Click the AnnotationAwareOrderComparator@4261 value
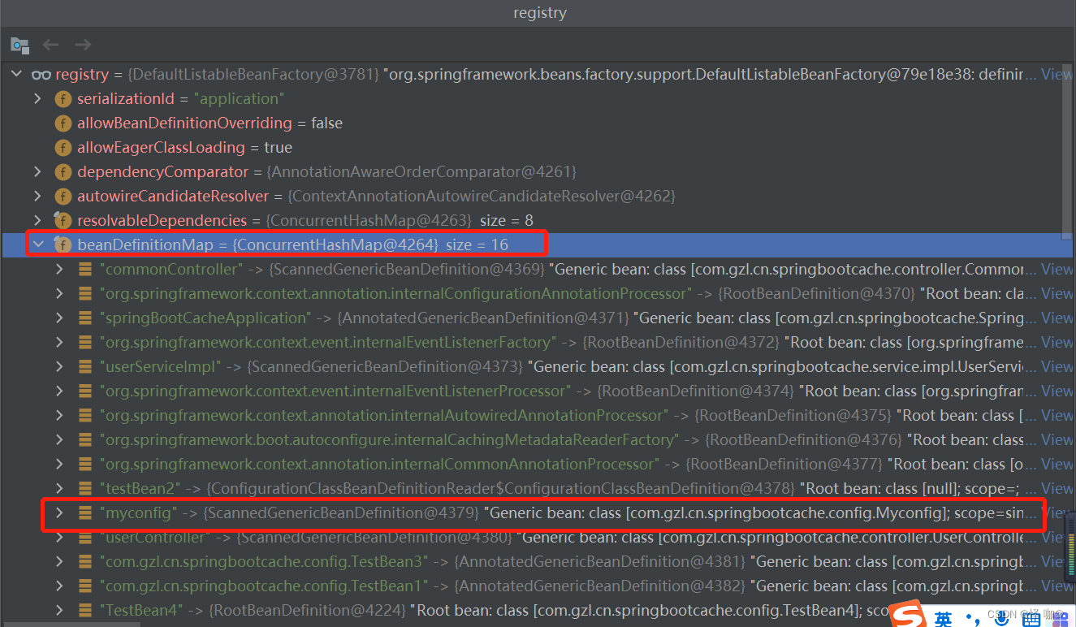The width and height of the screenshot is (1076, 627). tap(421, 172)
